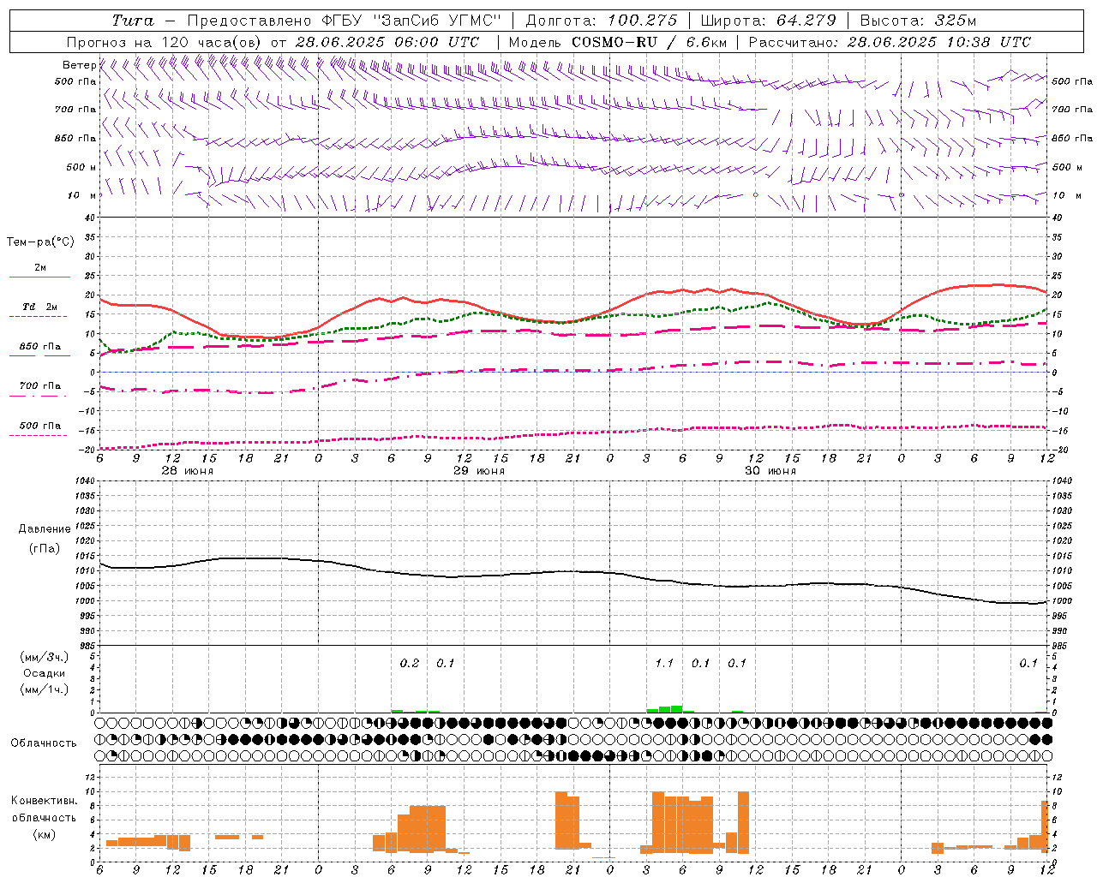Click the "Ветер" wind panel label
This screenshot has height=877, width=1097.
(79, 65)
